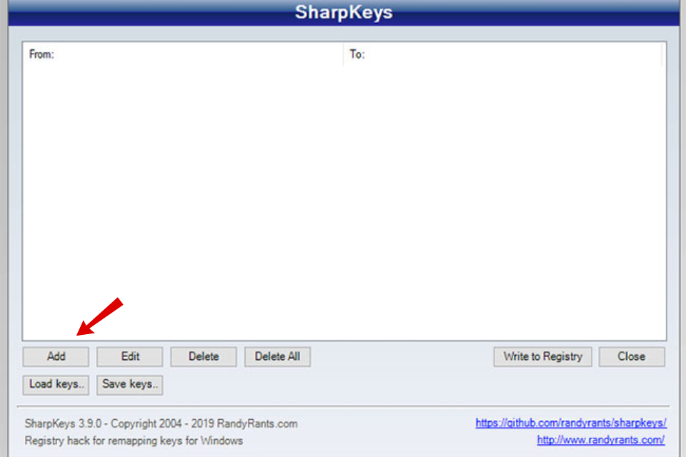Click Write to Registry to apply mappings
This screenshot has width=686, height=457.
coord(542,356)
